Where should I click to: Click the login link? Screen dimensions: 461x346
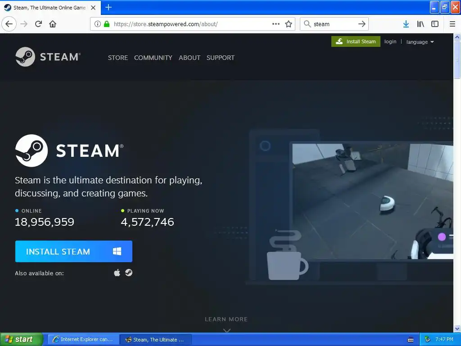point(390,41)
